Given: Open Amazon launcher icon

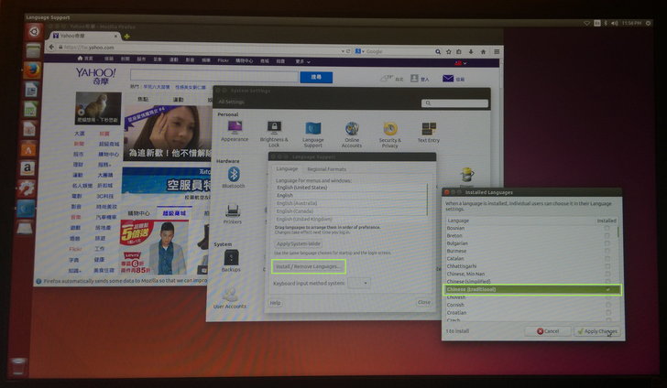Looking at the screenshot, I should (x=27, y=168).
